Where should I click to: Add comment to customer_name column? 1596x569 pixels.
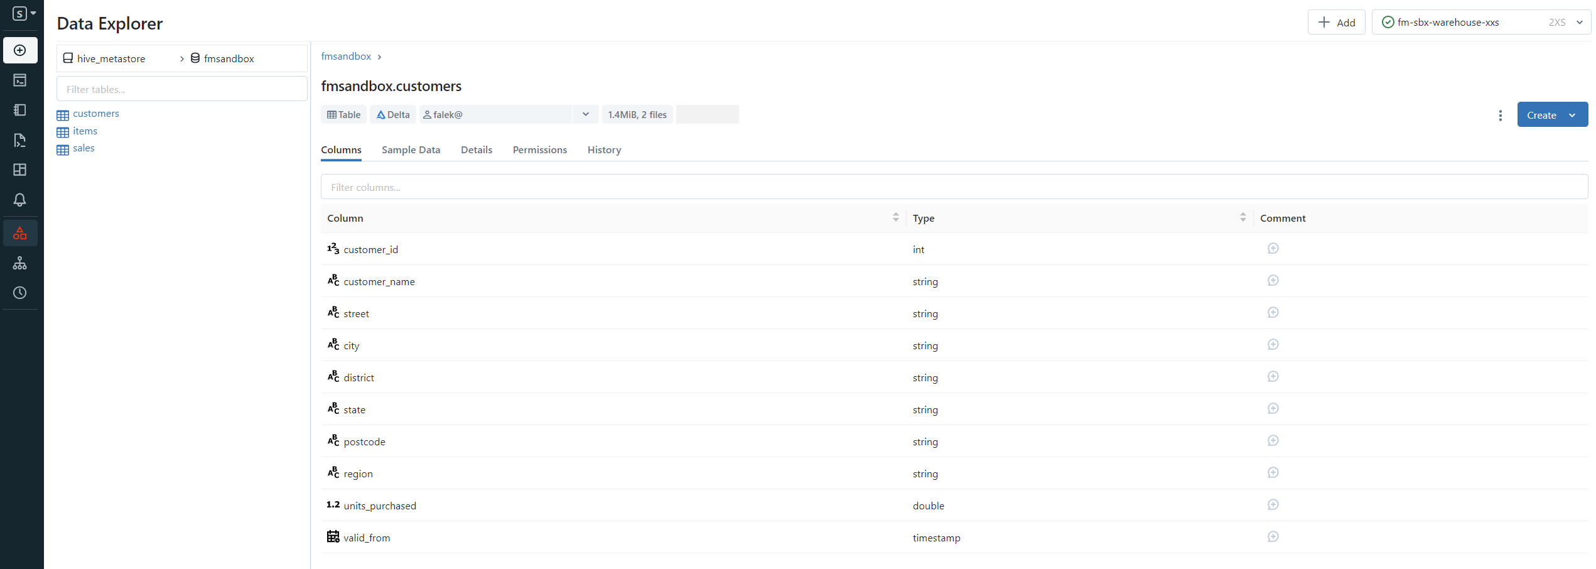[1273, 280]
